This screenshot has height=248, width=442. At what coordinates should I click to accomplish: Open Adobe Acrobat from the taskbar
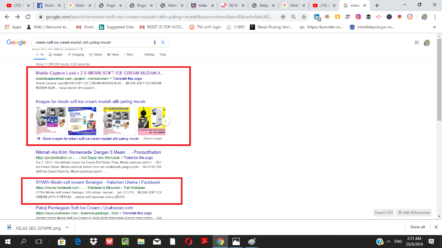coord(204,242)
